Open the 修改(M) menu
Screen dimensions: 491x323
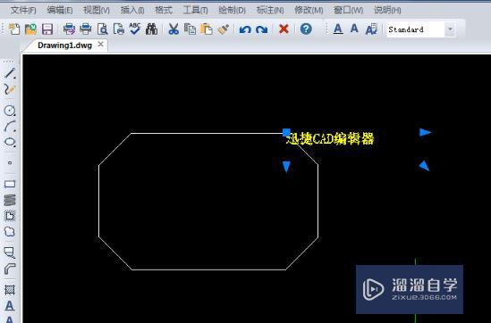click(309, 11)
